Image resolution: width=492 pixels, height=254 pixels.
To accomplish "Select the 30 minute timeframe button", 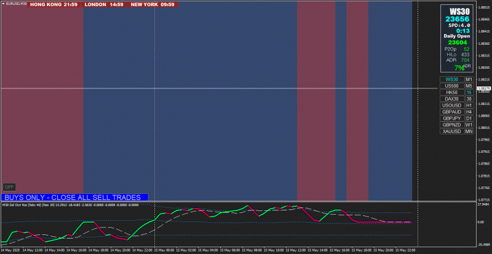I will coord(469,99).
